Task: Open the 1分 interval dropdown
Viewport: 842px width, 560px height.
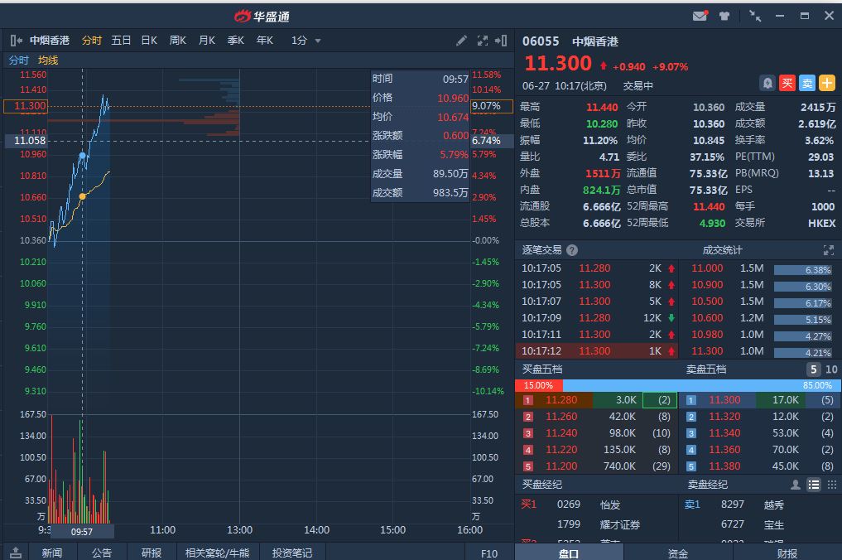Action: coord(306,41)
